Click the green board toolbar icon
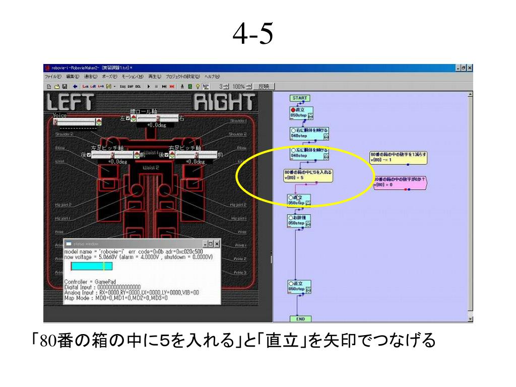 190,87
